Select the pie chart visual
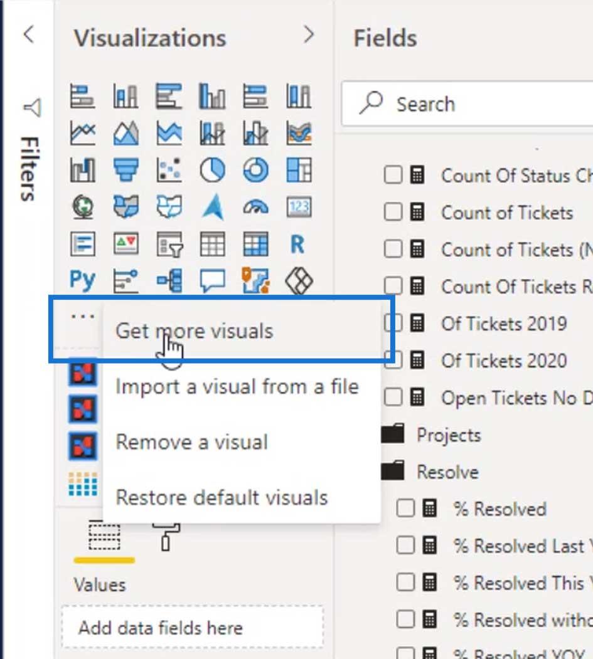The width and height of the screenshot is (593, 659). click(213, 170)
